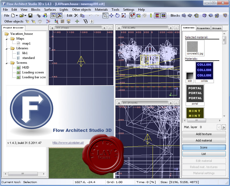Collapse the Screens folder
The height and width of the screenshot is (186, 230).
[7, 63]
